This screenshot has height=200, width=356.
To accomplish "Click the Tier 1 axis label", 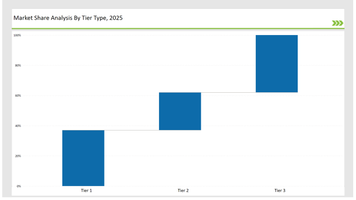I will [87, 191].
